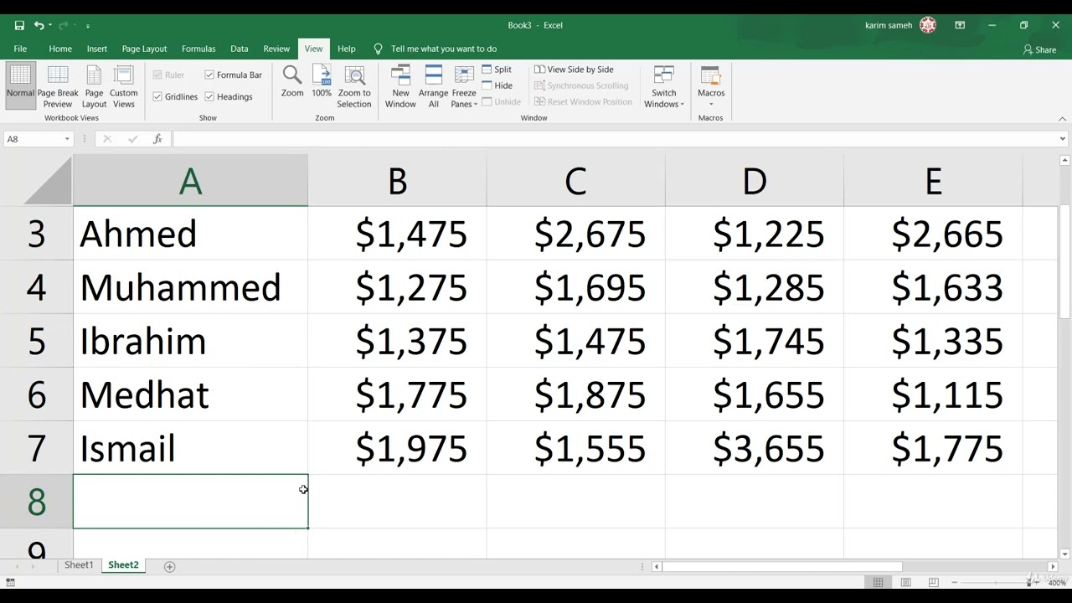
Task: Open the Page Layout tab
Action: tap(144, 49)
